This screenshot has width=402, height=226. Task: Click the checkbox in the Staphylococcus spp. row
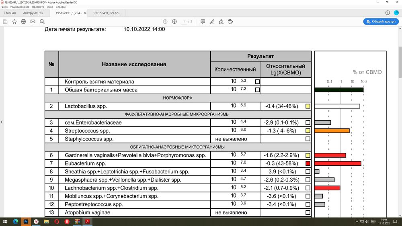[x=308, y=139]
